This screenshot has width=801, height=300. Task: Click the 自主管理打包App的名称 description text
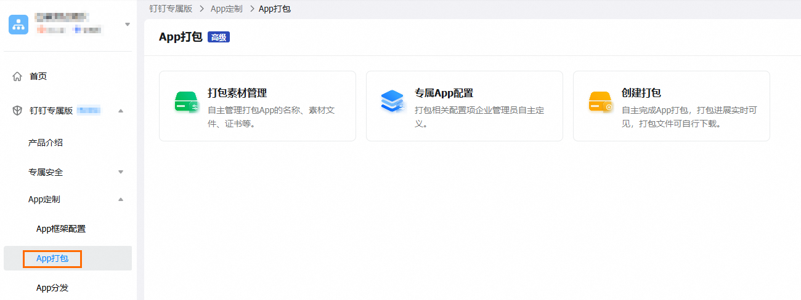click(x=271, y=117)
